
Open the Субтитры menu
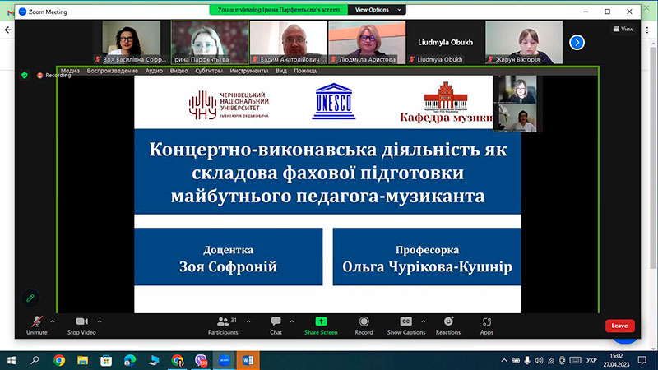pos(209,71)
